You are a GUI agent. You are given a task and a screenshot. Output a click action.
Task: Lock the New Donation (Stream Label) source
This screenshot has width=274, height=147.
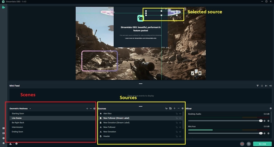pyautogui.click(x=177, y=123)
